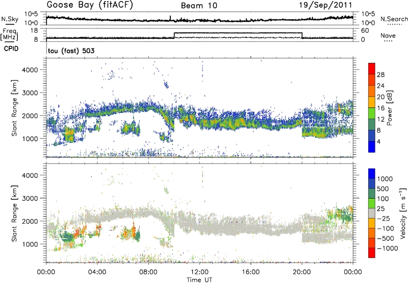
Task: Click the frequency step-down edge near 20:00 UT
Action: 302,35
